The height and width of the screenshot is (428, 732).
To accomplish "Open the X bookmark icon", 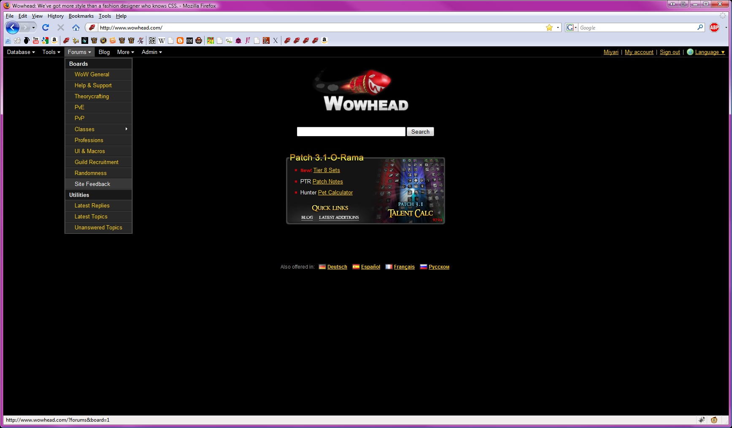I will [276, 40].
